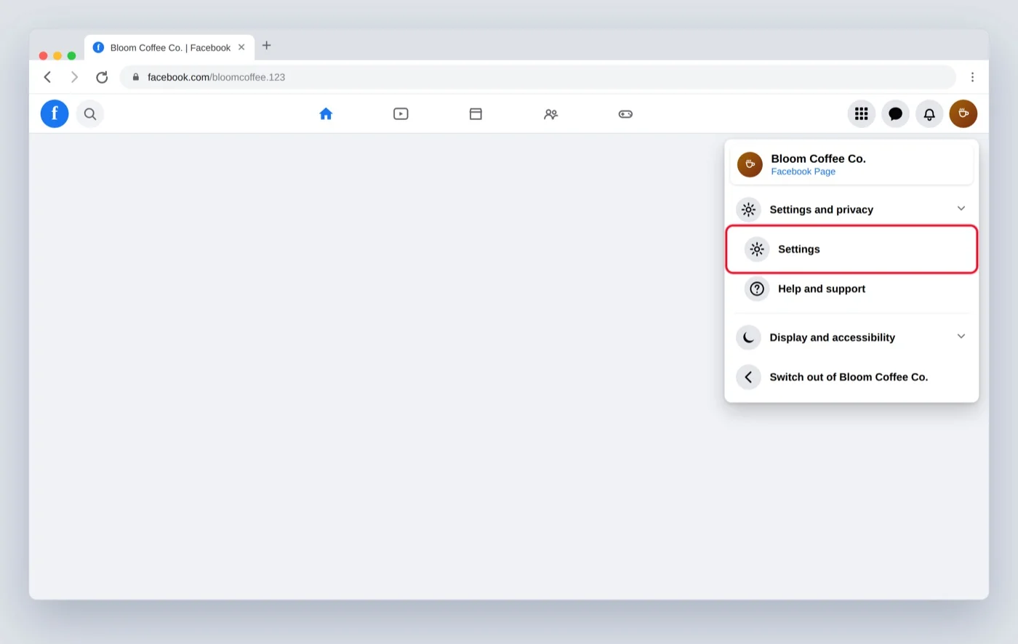
Task: Click the moon icon for display
Action: click(748, 337)
